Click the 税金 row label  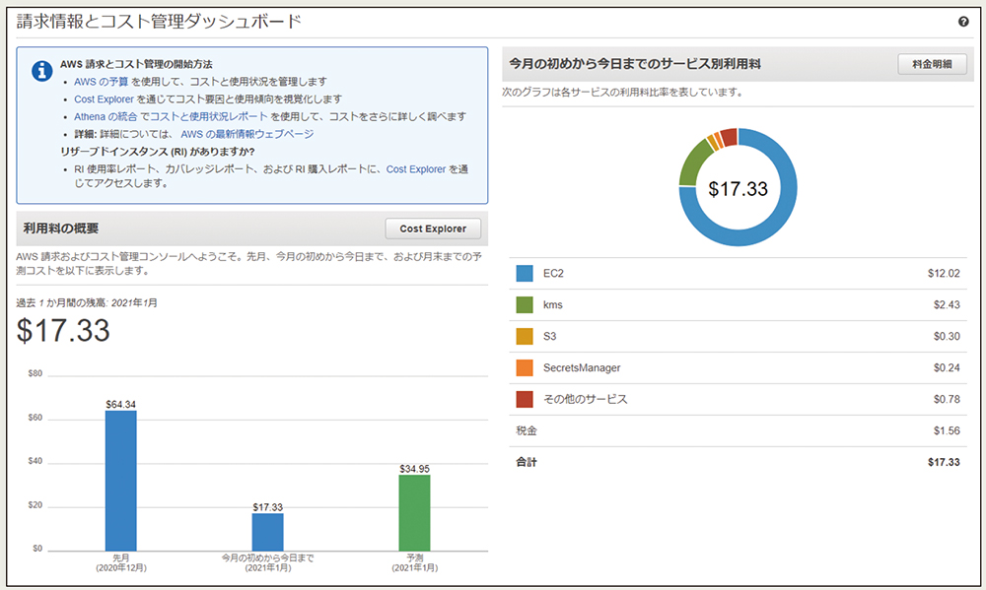(x=527, y=430)
